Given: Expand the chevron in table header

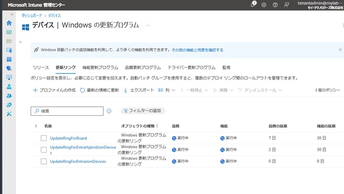Looking at the screenshot, I should tap(36, 126).
